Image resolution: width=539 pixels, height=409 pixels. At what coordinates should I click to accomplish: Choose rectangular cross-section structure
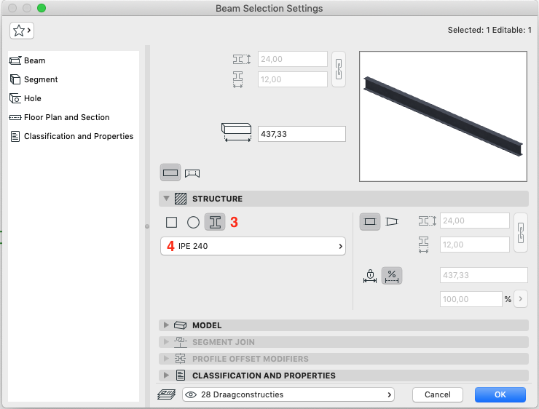coord(171,222)
